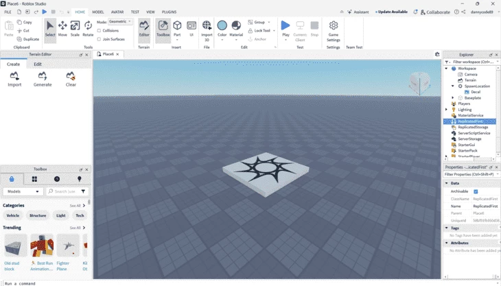This screenshot has width=501, height=286.
Task: Open the FILE menu
Action: (8, 12)
